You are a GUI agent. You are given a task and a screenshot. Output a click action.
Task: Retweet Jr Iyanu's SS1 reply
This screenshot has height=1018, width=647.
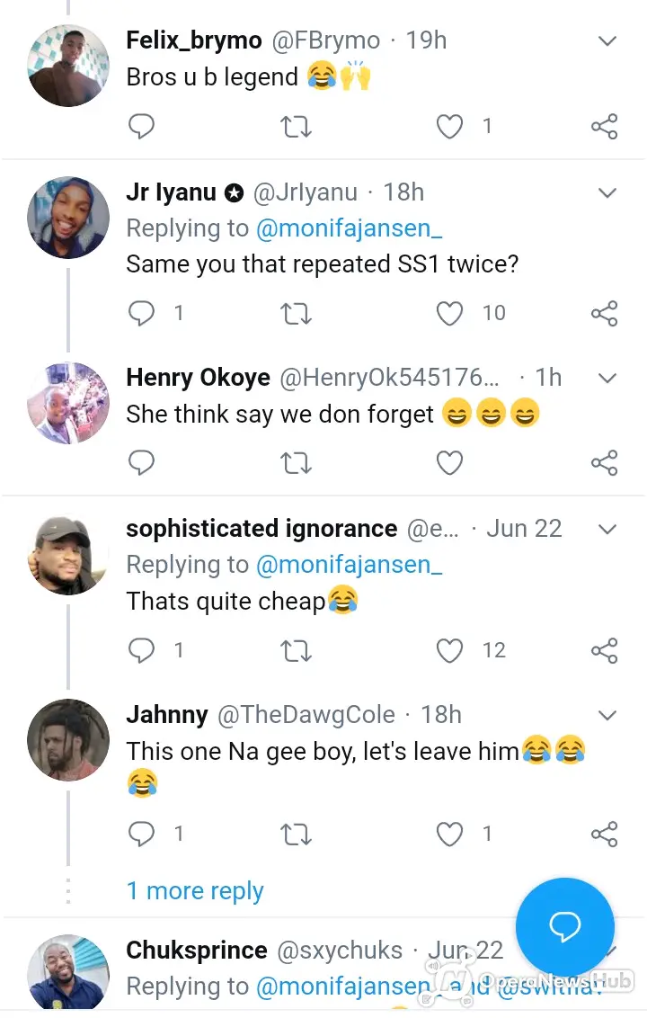tap(296, 314)
